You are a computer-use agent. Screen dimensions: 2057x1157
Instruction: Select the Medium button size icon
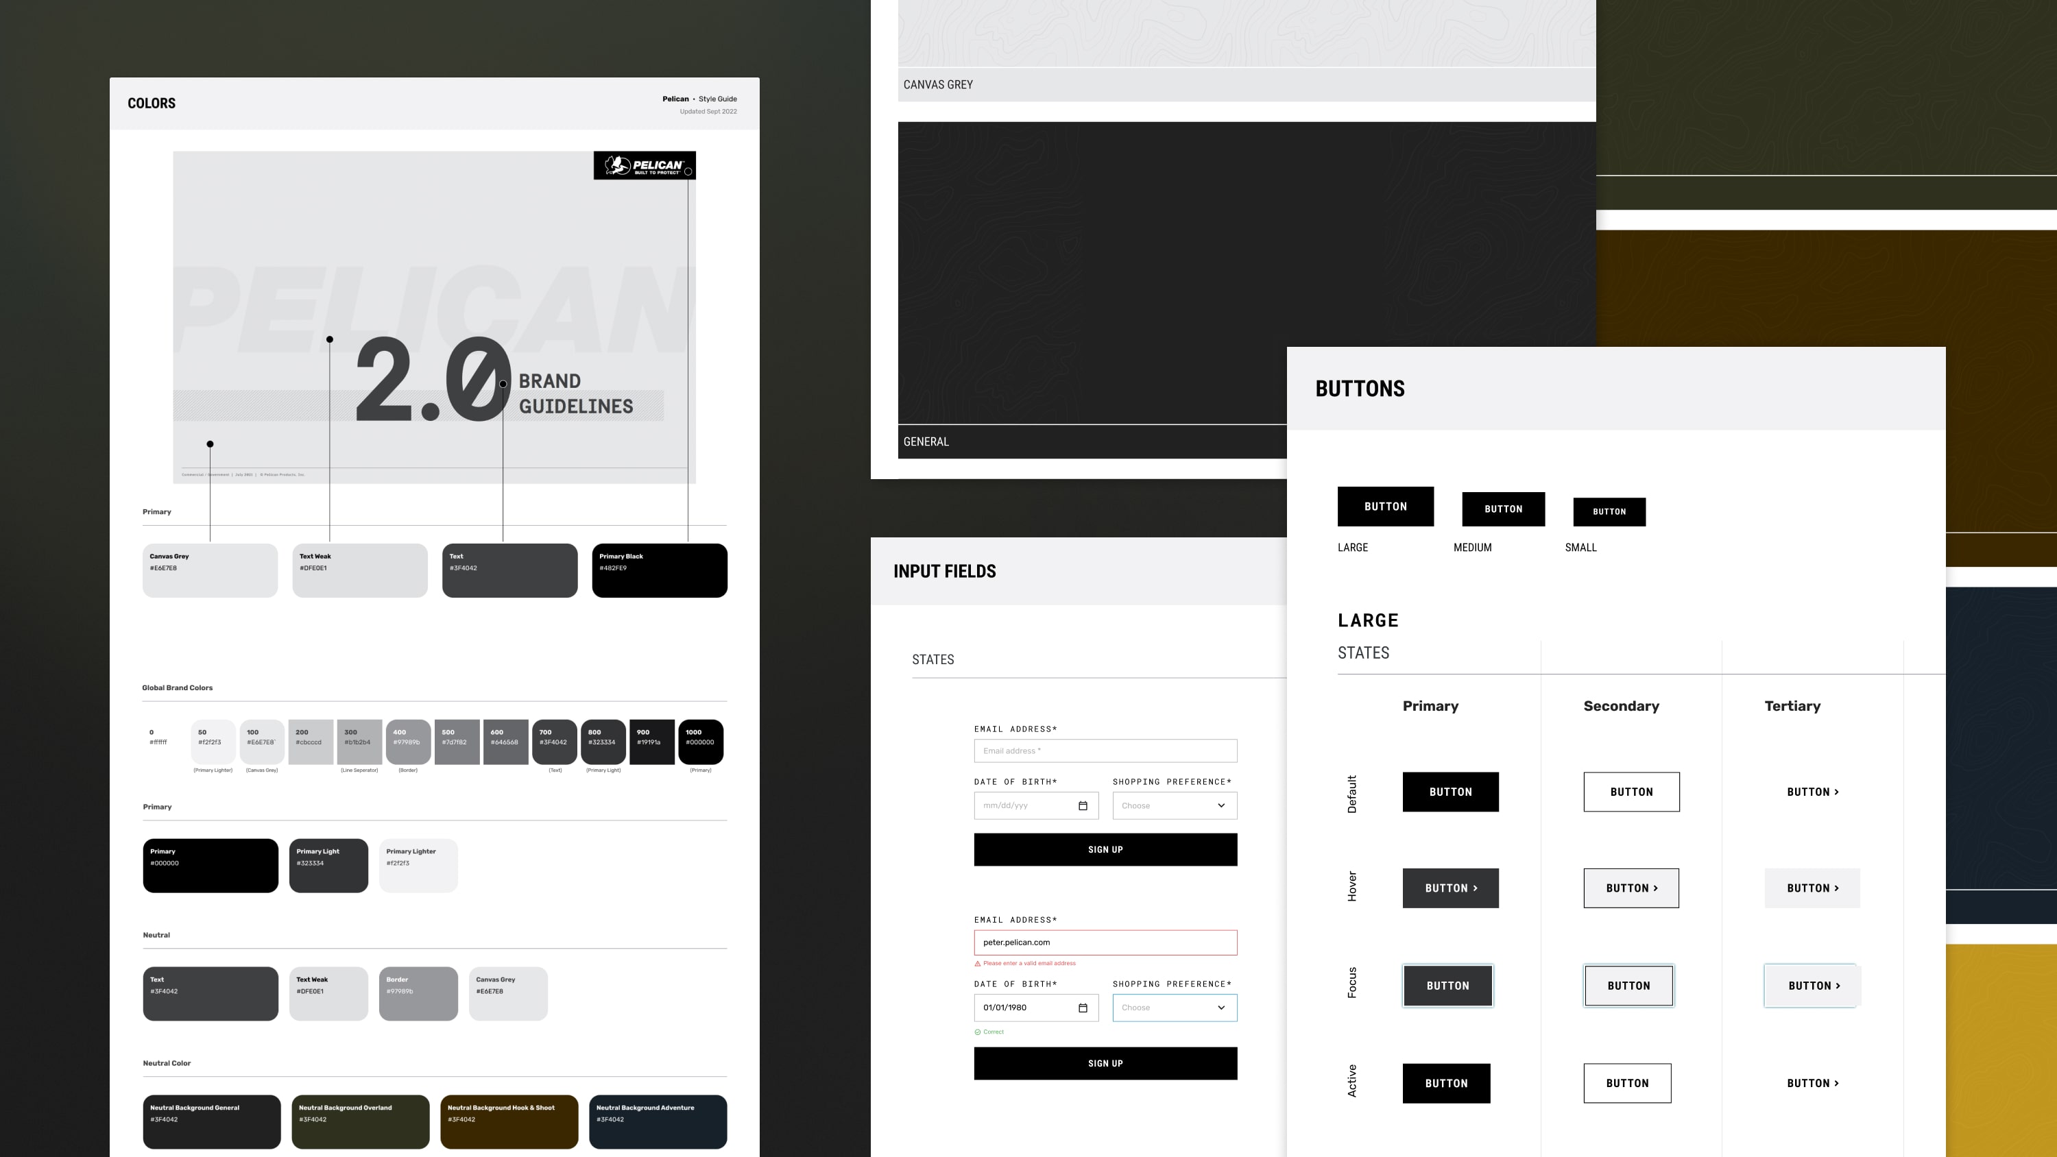(x=1504, y=509)
